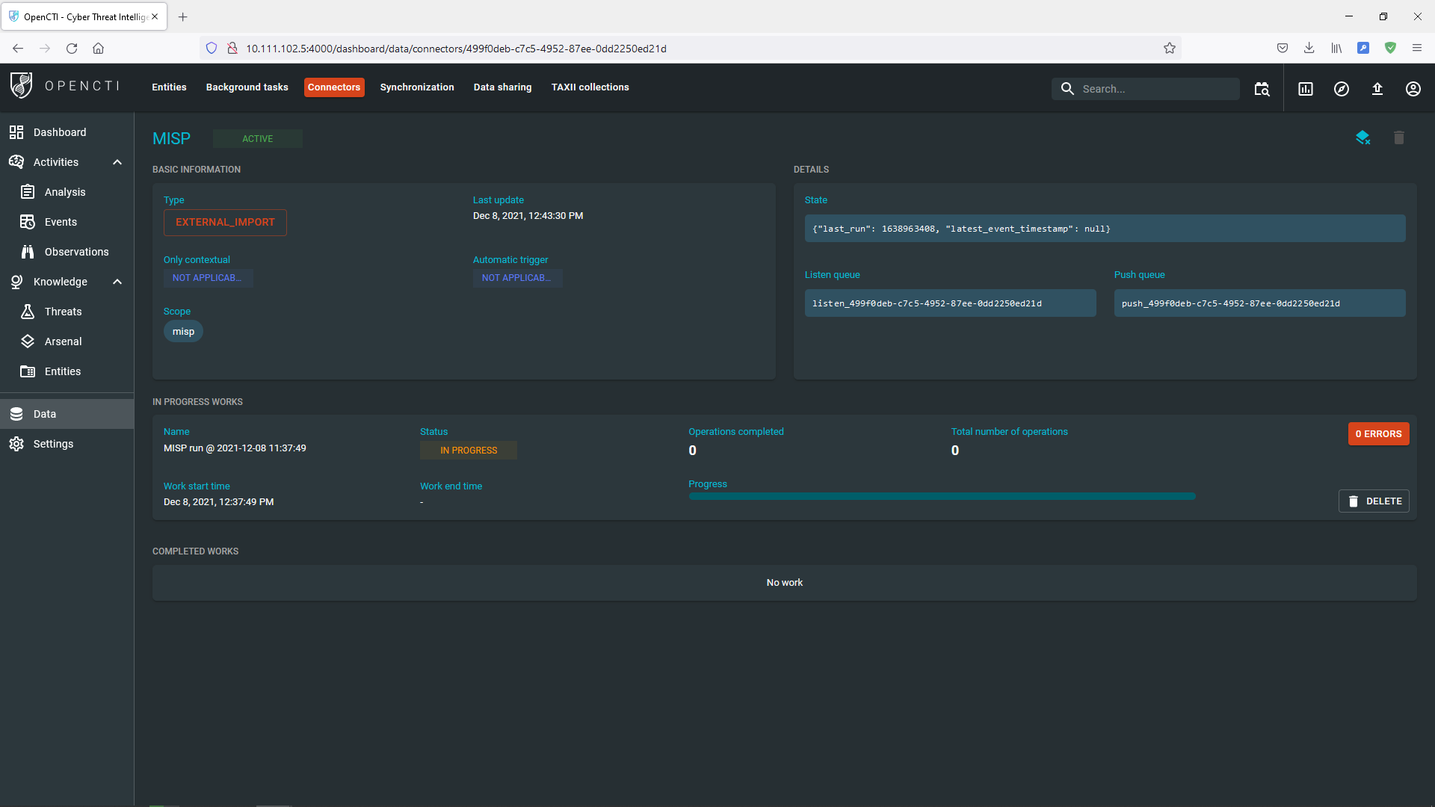The image size is (1435, 807).
Task: Open custom dashboards chart icon
Action: tap(1306, 89)
